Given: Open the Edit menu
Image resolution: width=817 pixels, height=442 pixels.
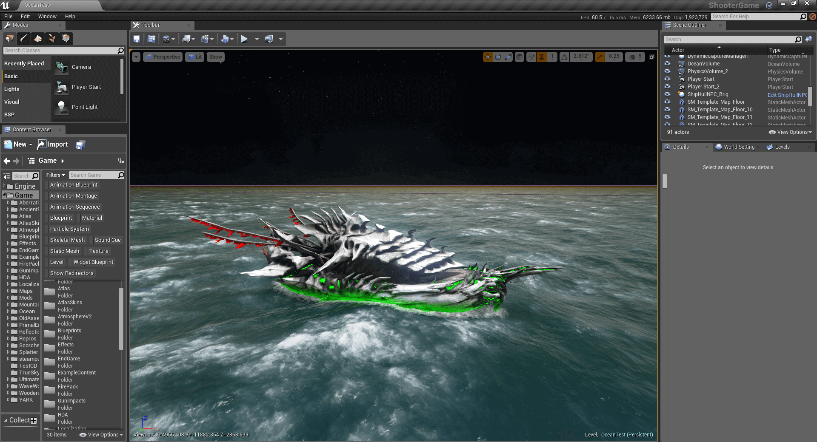Looking at the screenshot, I should pyautogui.click(x=25, y=17).
